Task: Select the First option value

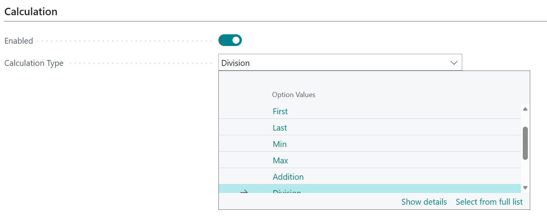Action: 280,111
